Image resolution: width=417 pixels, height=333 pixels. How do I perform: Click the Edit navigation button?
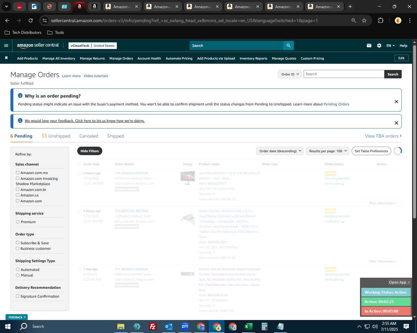click(401, 58)
